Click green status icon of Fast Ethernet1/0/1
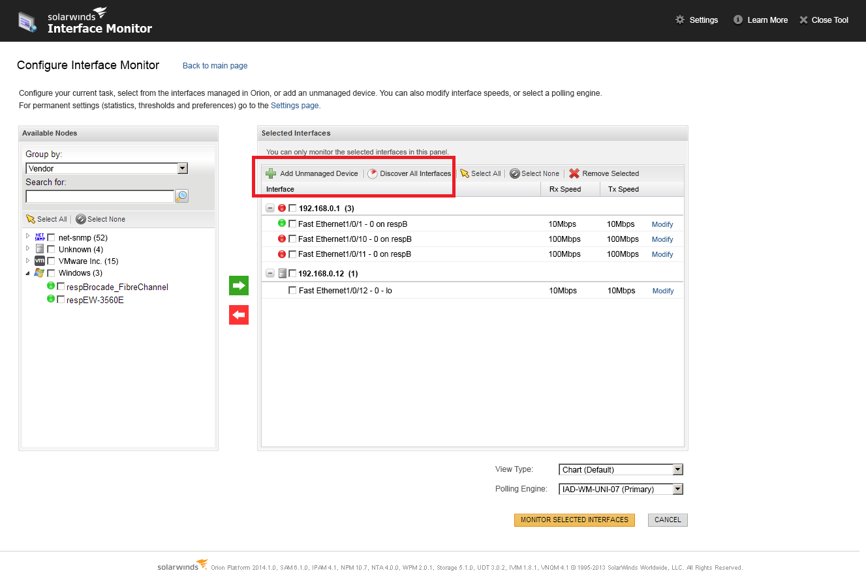 [x=282, y=223]
